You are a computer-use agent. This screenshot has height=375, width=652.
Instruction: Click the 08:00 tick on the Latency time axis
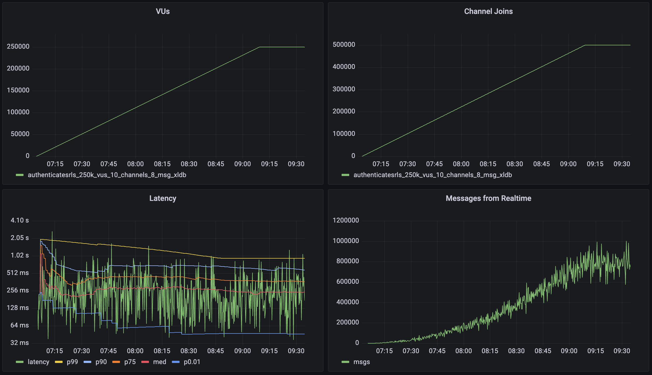click(x=135, y=351)
